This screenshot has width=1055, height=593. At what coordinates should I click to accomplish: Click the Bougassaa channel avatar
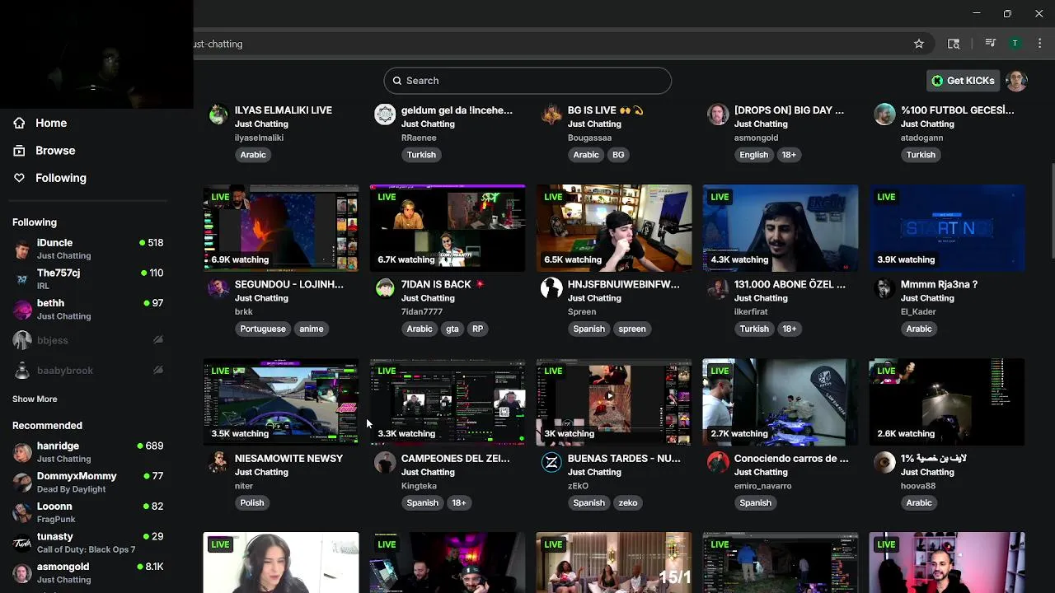tap(551, 114)
